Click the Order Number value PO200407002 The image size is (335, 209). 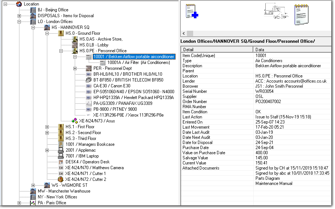[x=268, y=102]
